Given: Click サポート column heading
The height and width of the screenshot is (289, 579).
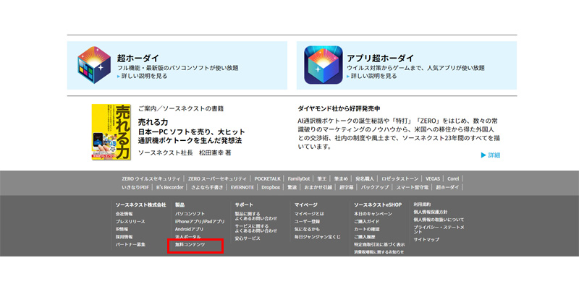Looking at the screenshot, I should [x=244, y=204].
